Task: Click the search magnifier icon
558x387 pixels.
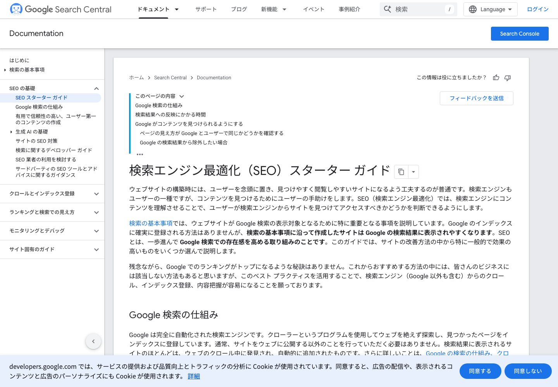Action: [x=387, y=9]
